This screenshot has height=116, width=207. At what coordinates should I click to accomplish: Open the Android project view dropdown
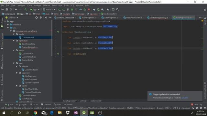pos(12,17)
